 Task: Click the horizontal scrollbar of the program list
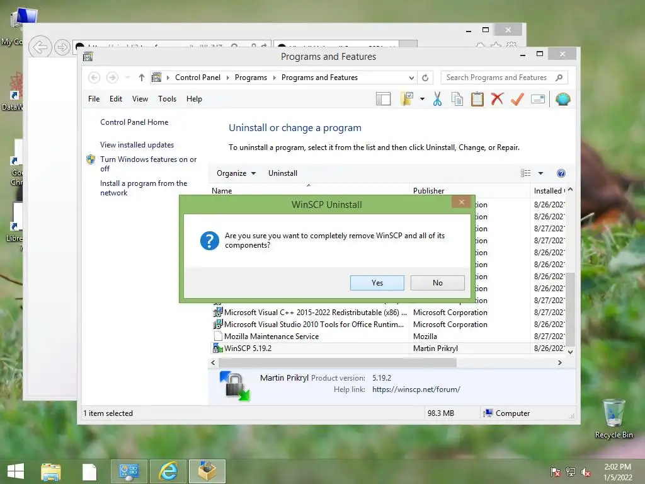click(338, 362)
